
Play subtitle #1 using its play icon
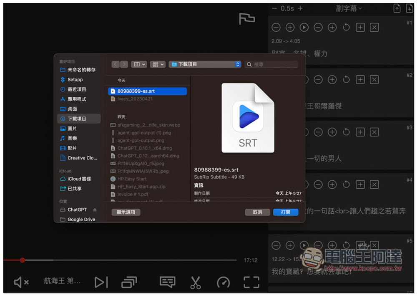click(x=304, y=27)
